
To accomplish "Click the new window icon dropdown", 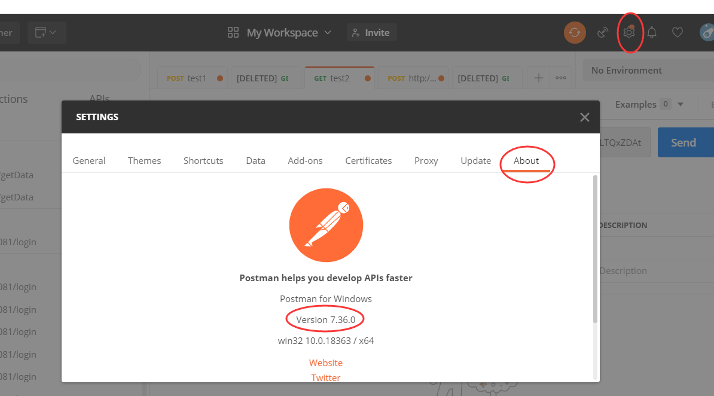I will 47,33.
